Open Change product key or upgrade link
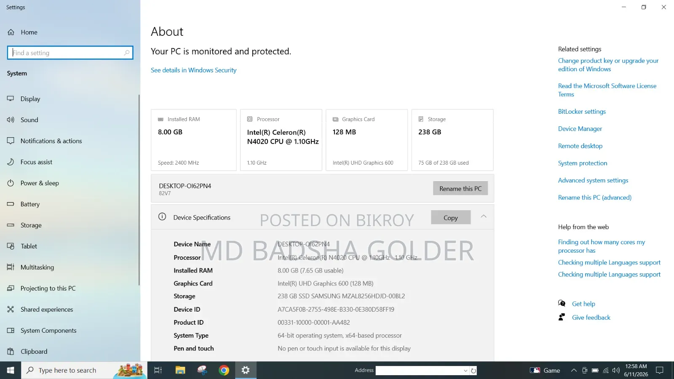 (608, 65)
